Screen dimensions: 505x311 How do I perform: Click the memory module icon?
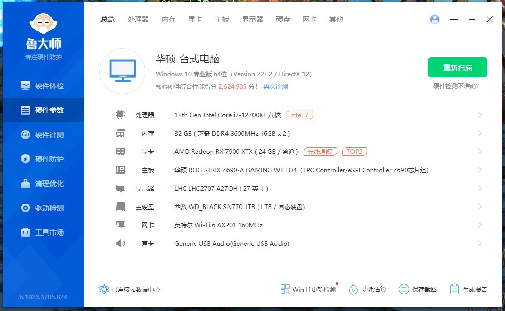click(121, 133)
